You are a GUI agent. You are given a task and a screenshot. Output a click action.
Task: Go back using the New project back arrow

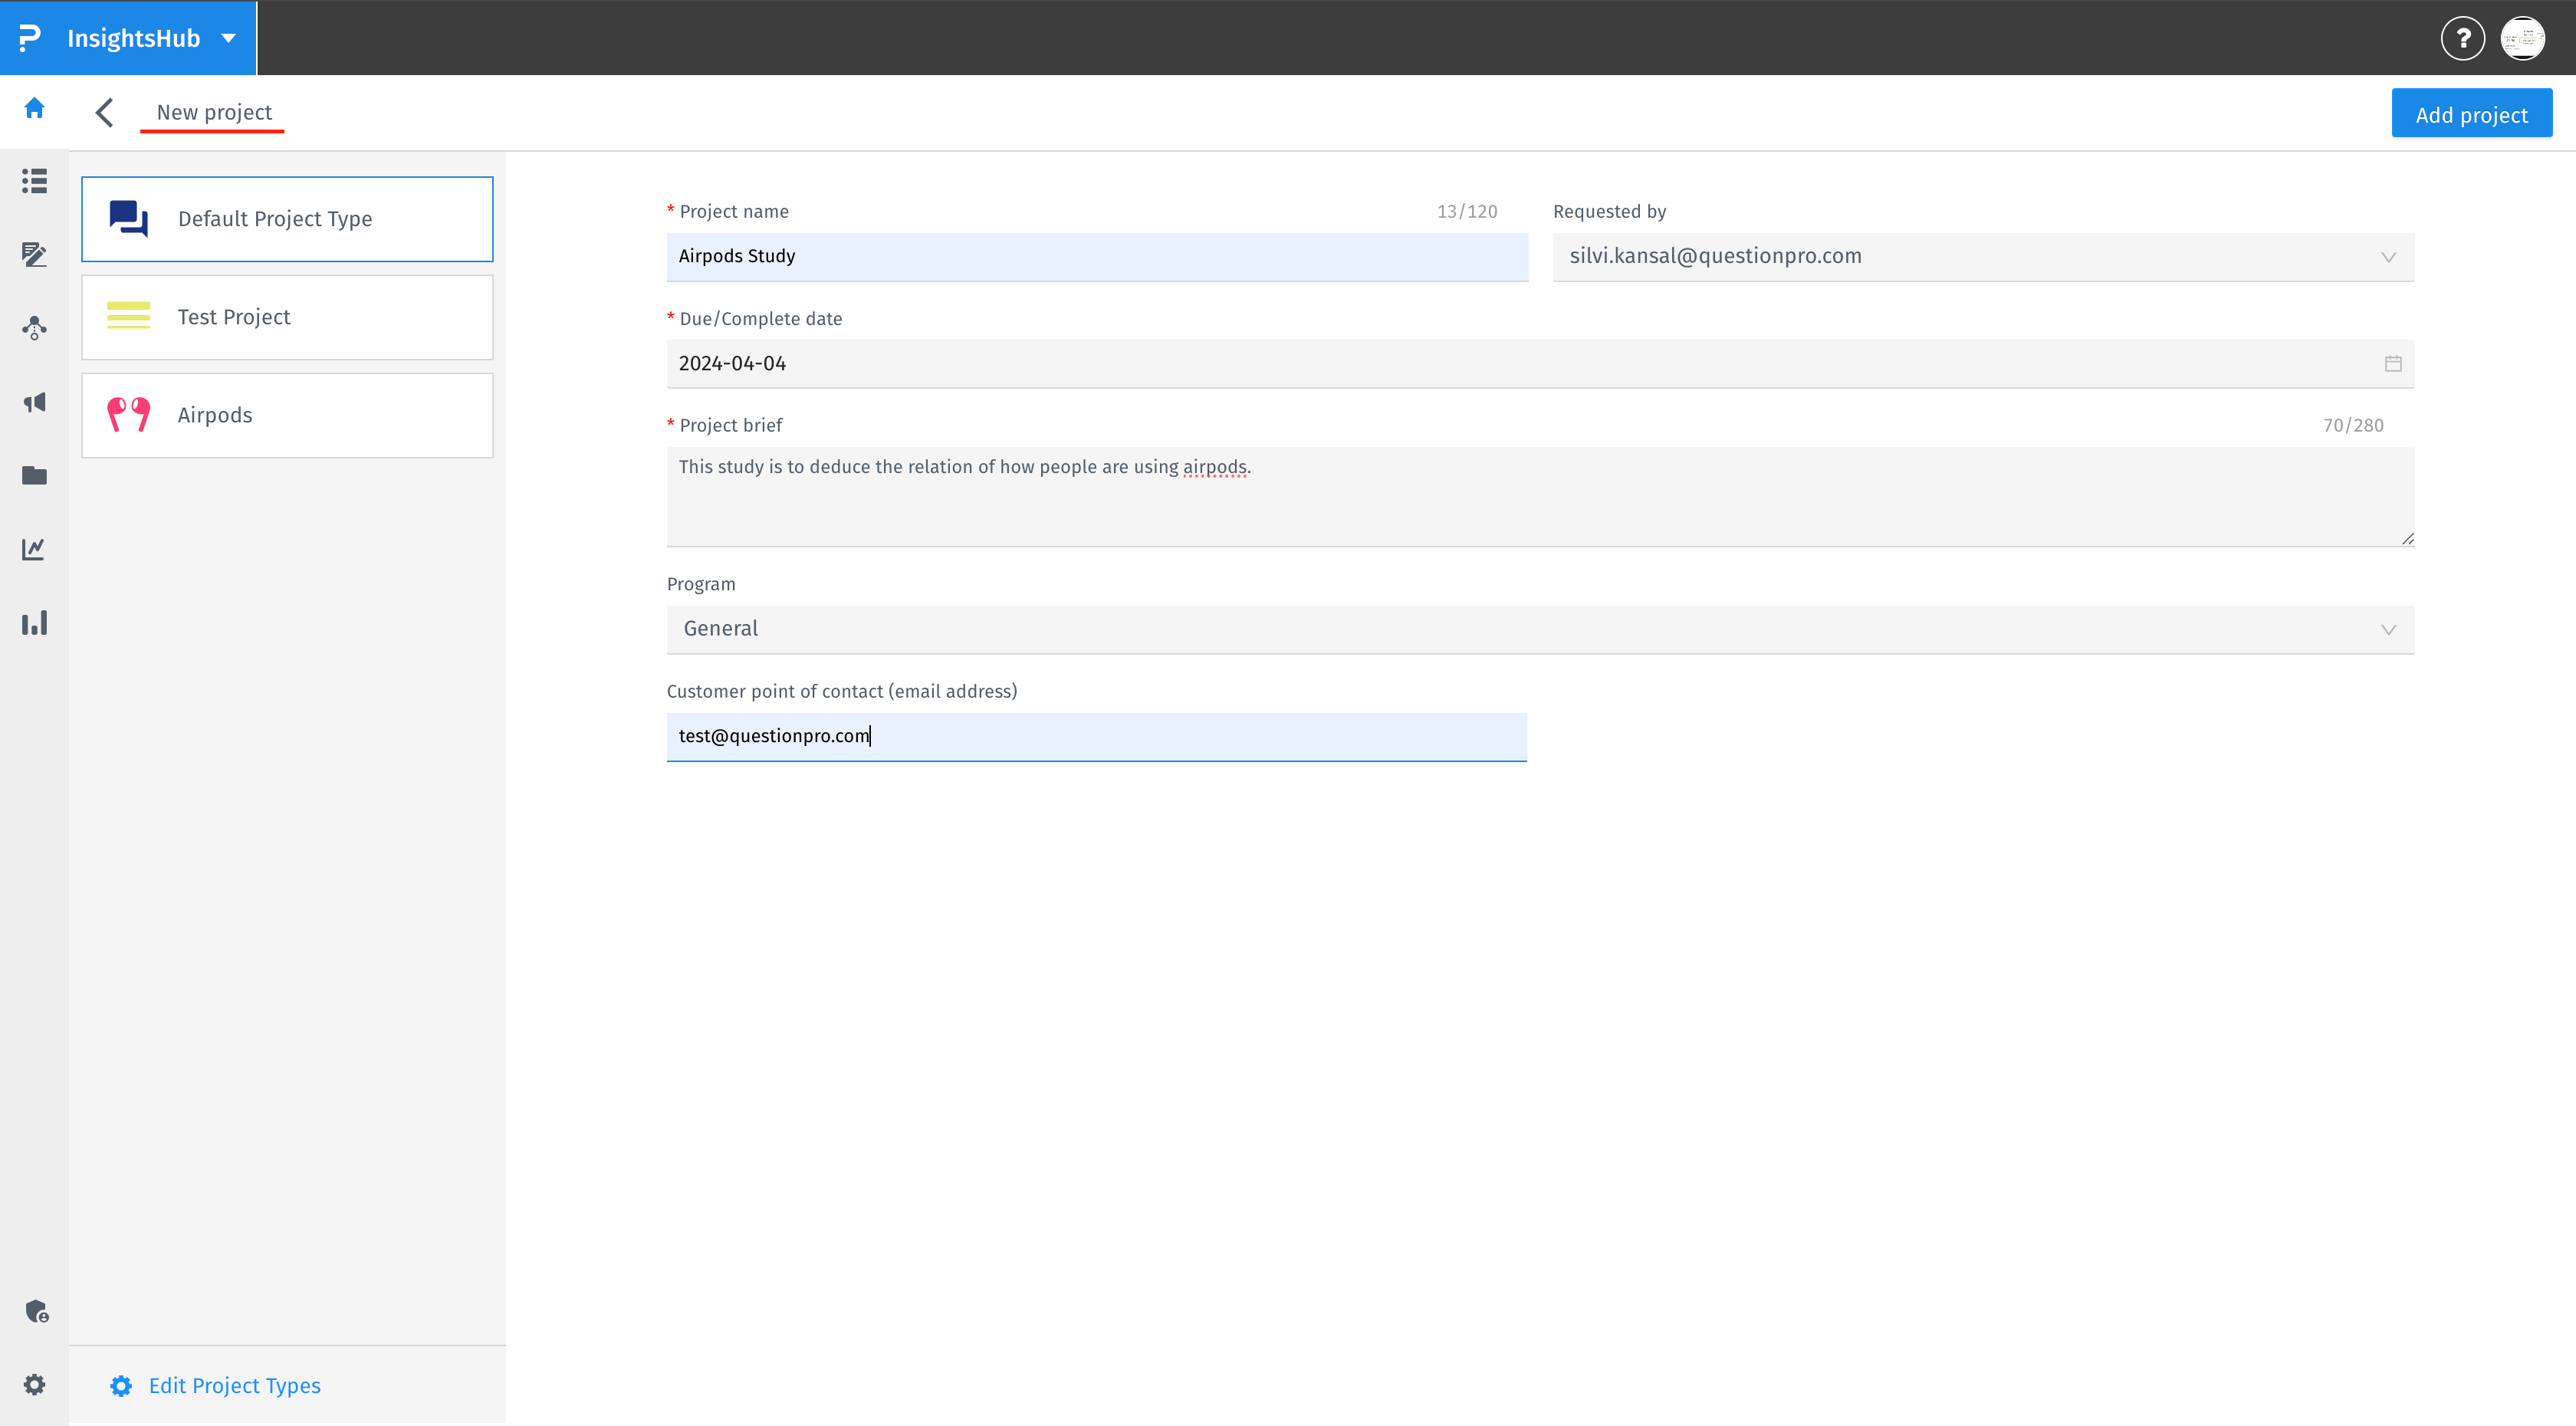tap(105, 112)
